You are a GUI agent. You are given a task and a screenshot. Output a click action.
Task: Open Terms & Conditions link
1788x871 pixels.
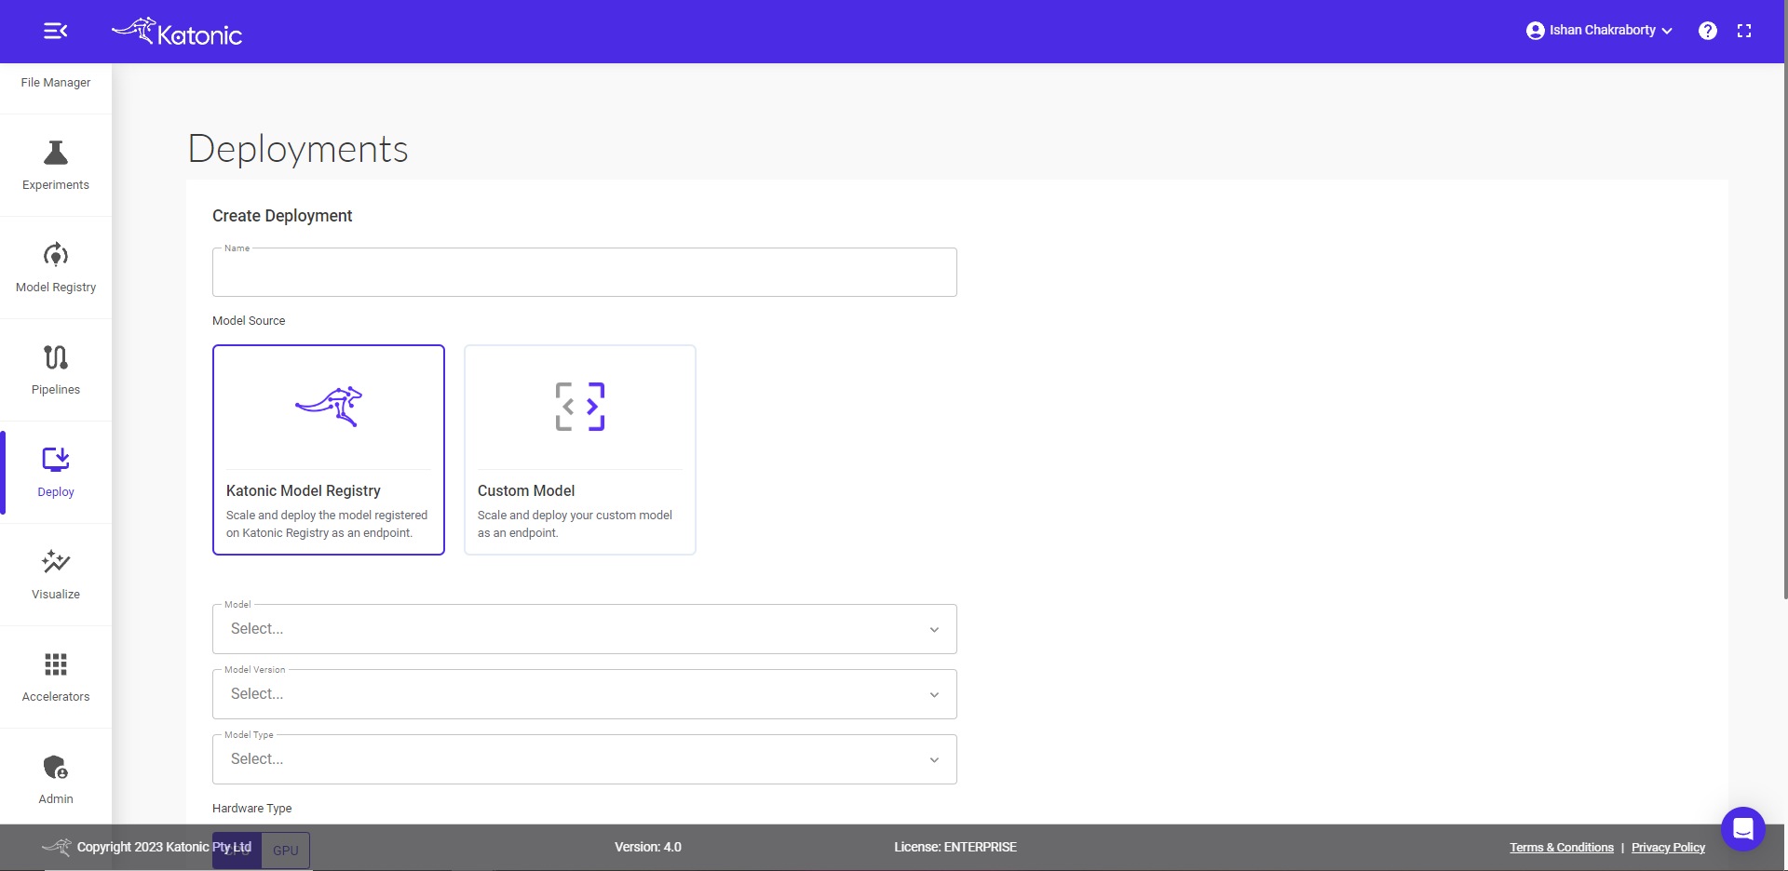(x=1562, y=848)
